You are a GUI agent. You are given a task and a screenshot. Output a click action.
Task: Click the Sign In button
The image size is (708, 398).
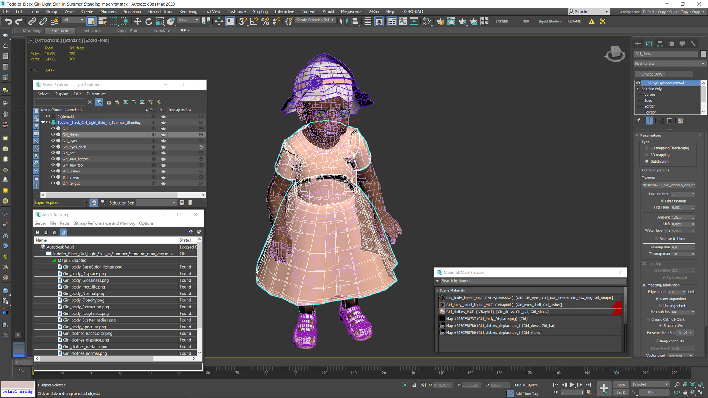589,12
